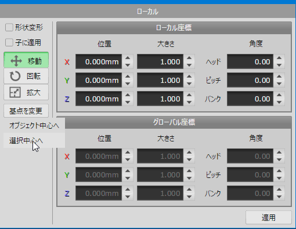This screenshot has width=296, height=229.
Task: Click the local Y size field
Action: (160, 80)
